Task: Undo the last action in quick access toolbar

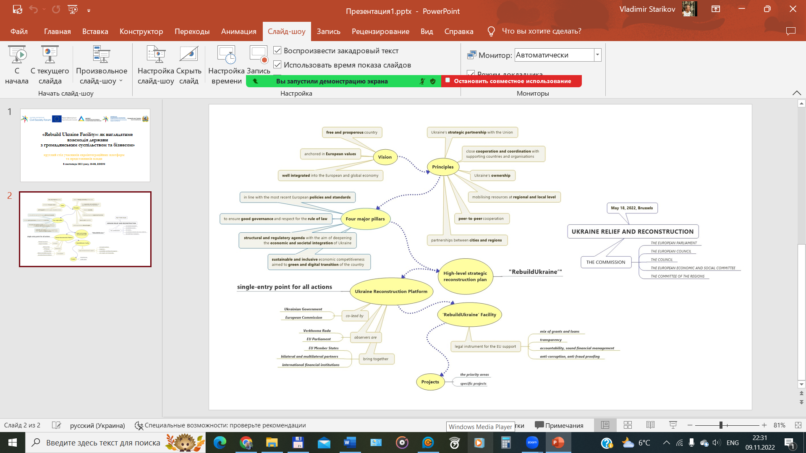Action: [x=34, y=9]
